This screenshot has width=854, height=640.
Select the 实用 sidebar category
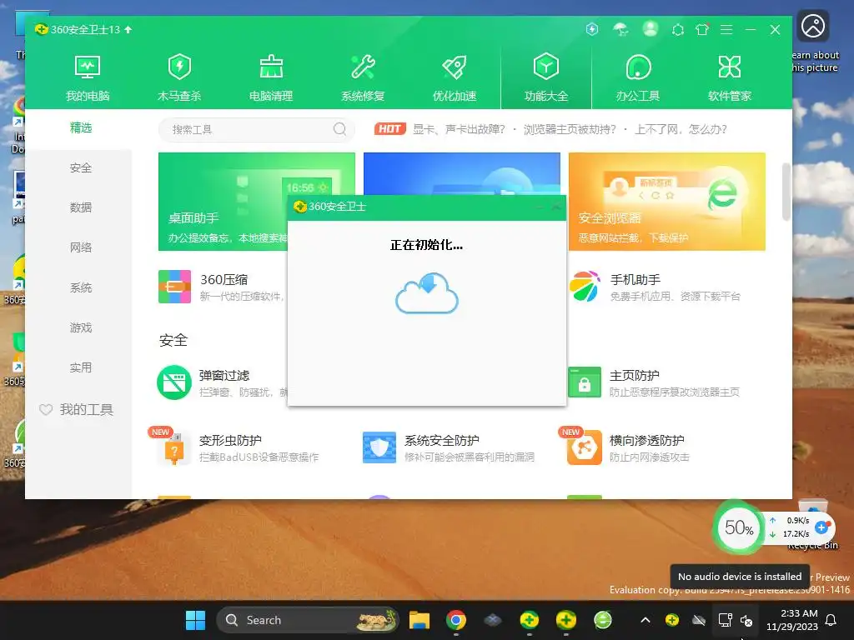pos(81,367)
